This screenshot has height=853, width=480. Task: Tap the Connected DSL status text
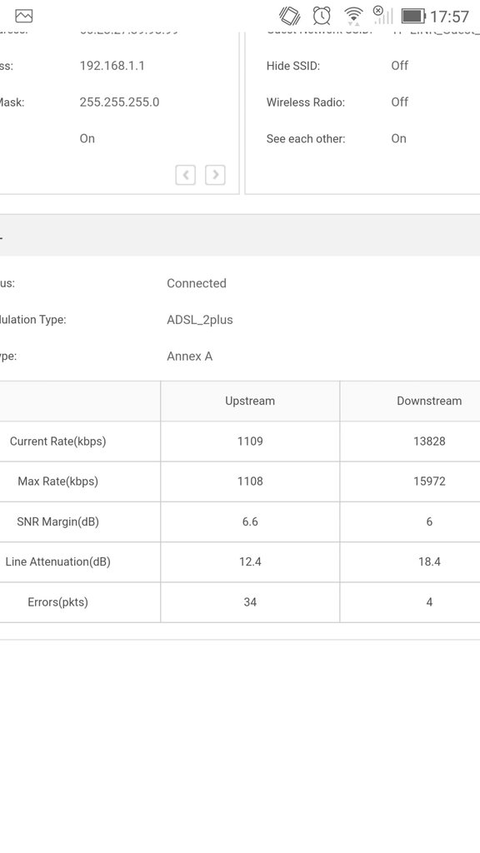[197, 283]
